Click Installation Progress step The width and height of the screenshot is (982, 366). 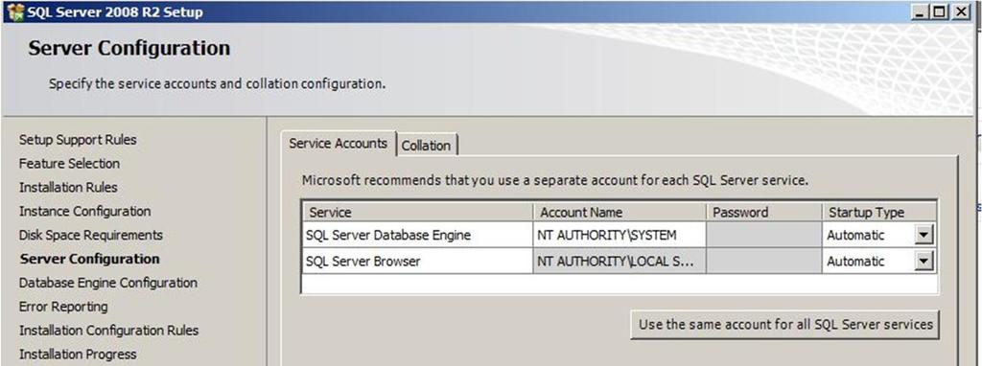click(x=78, y=355)
